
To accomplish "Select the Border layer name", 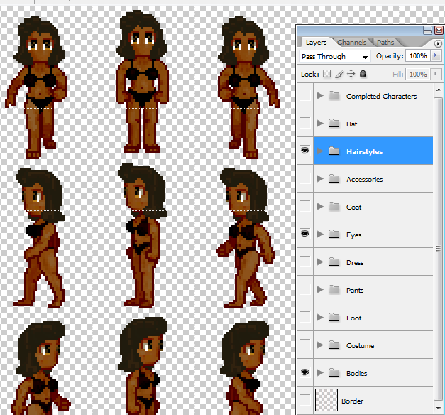I will point(352,401).
